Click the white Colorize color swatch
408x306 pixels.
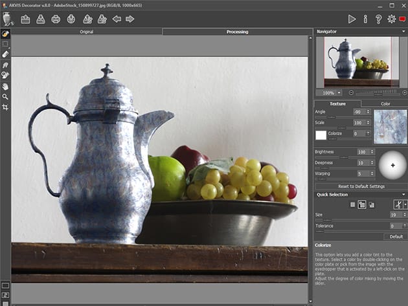click(x=321, y=135)
